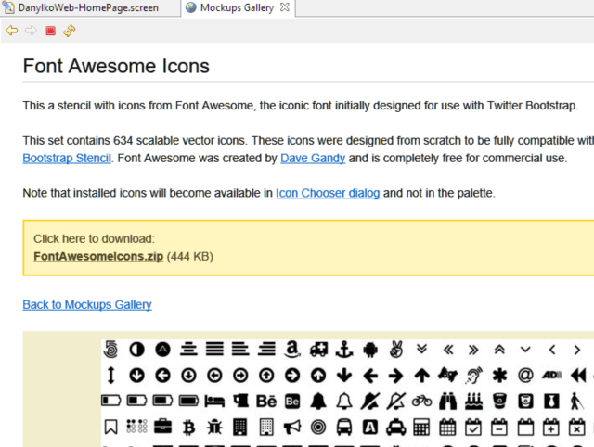Click the plain up arrow icon
594x447 pixels.
(422, 376)
